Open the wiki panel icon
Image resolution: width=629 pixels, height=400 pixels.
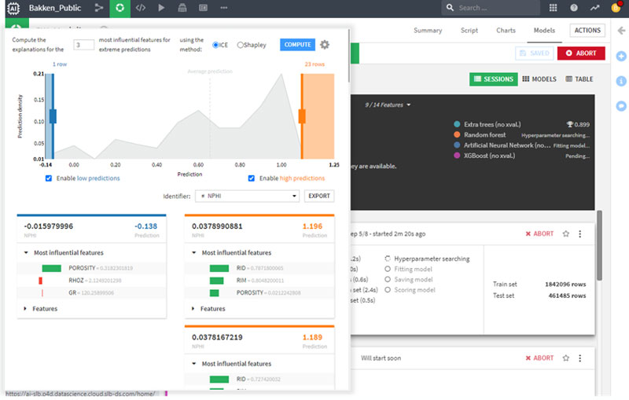(x=203, y=8)
